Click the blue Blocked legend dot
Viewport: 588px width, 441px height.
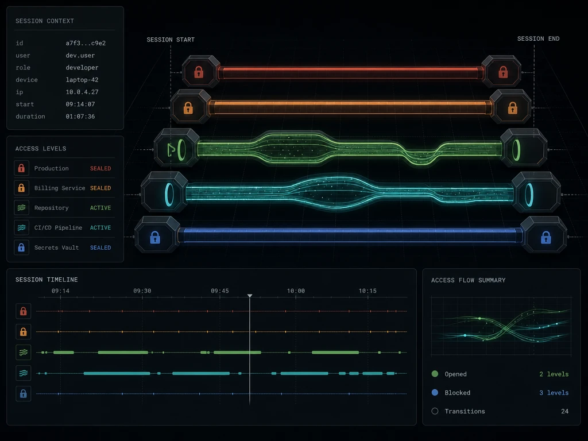tap(435, 393)
